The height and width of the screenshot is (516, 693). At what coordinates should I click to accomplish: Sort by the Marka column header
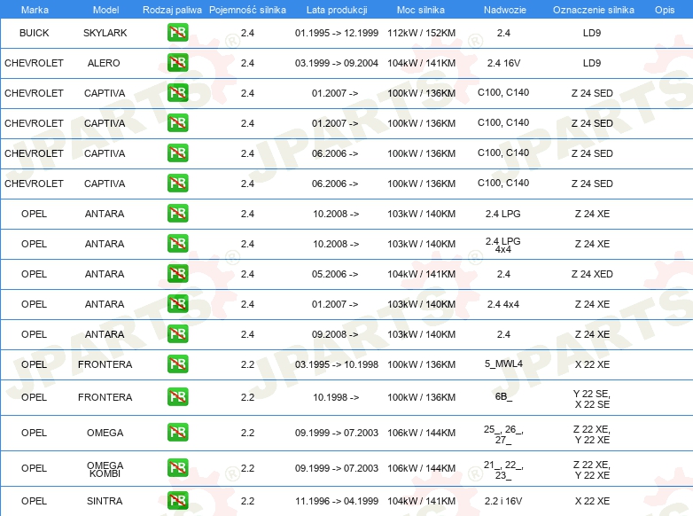34,10
